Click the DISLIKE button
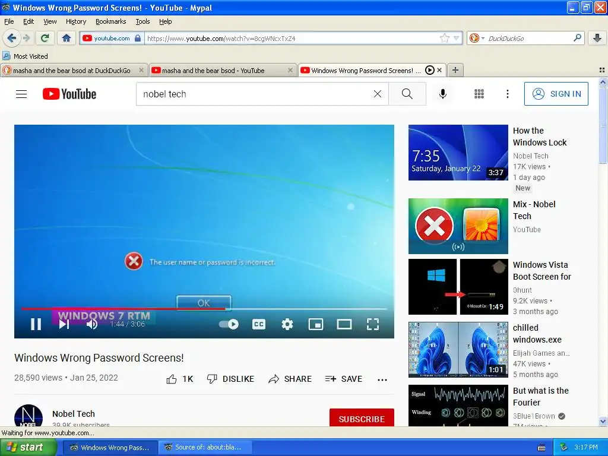Viewport: 608px width, 456px height. point(230,379)
